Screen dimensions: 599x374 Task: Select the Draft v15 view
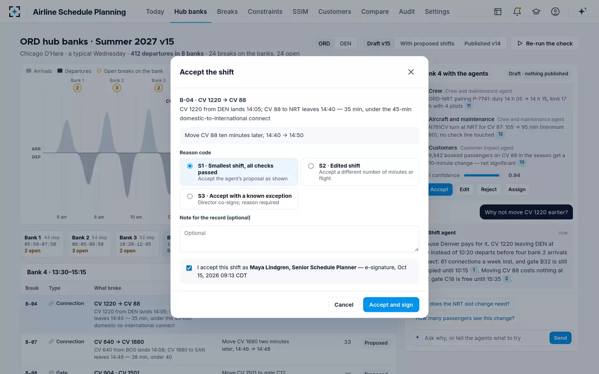pyautogui.click(x=379, y=44)
